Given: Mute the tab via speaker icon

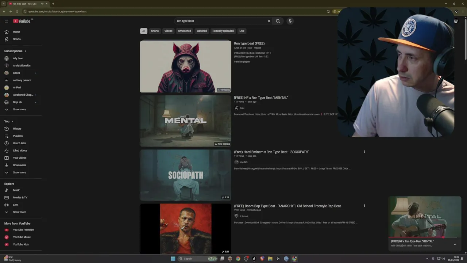Looking at the screenshot, I should 42,4.
